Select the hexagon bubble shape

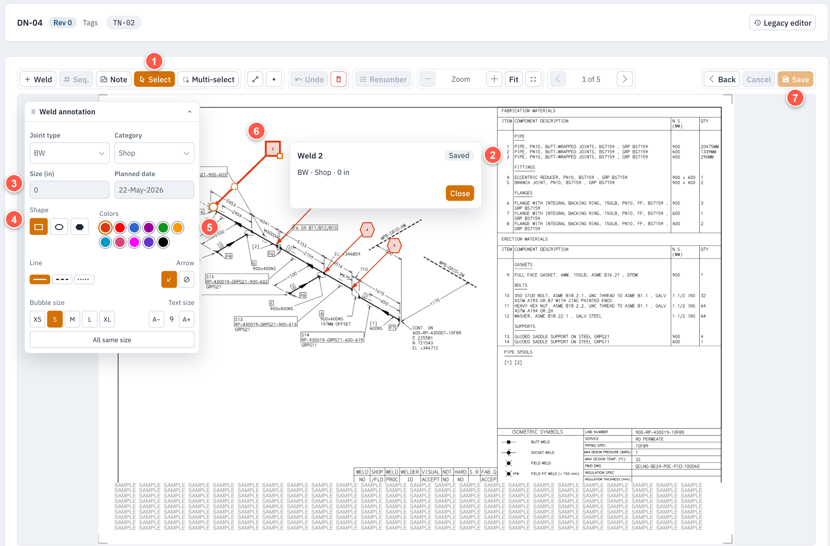tap(79, 227)
